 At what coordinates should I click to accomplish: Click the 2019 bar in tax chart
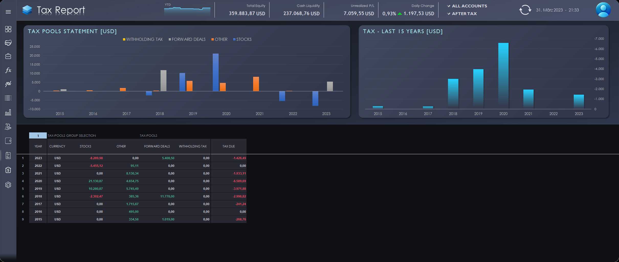click(478, 89)
